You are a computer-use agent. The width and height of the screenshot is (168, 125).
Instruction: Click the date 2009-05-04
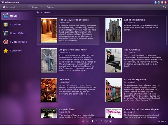(65, 53)
